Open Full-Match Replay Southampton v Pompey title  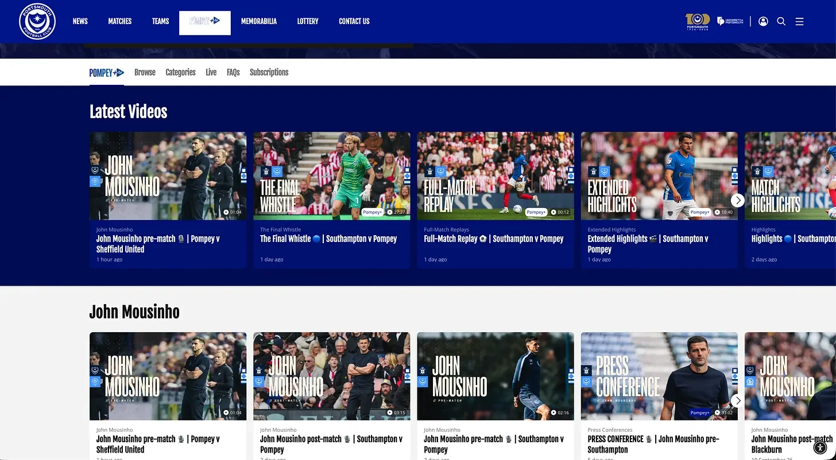pyautogui.click(x=494, y=239)
